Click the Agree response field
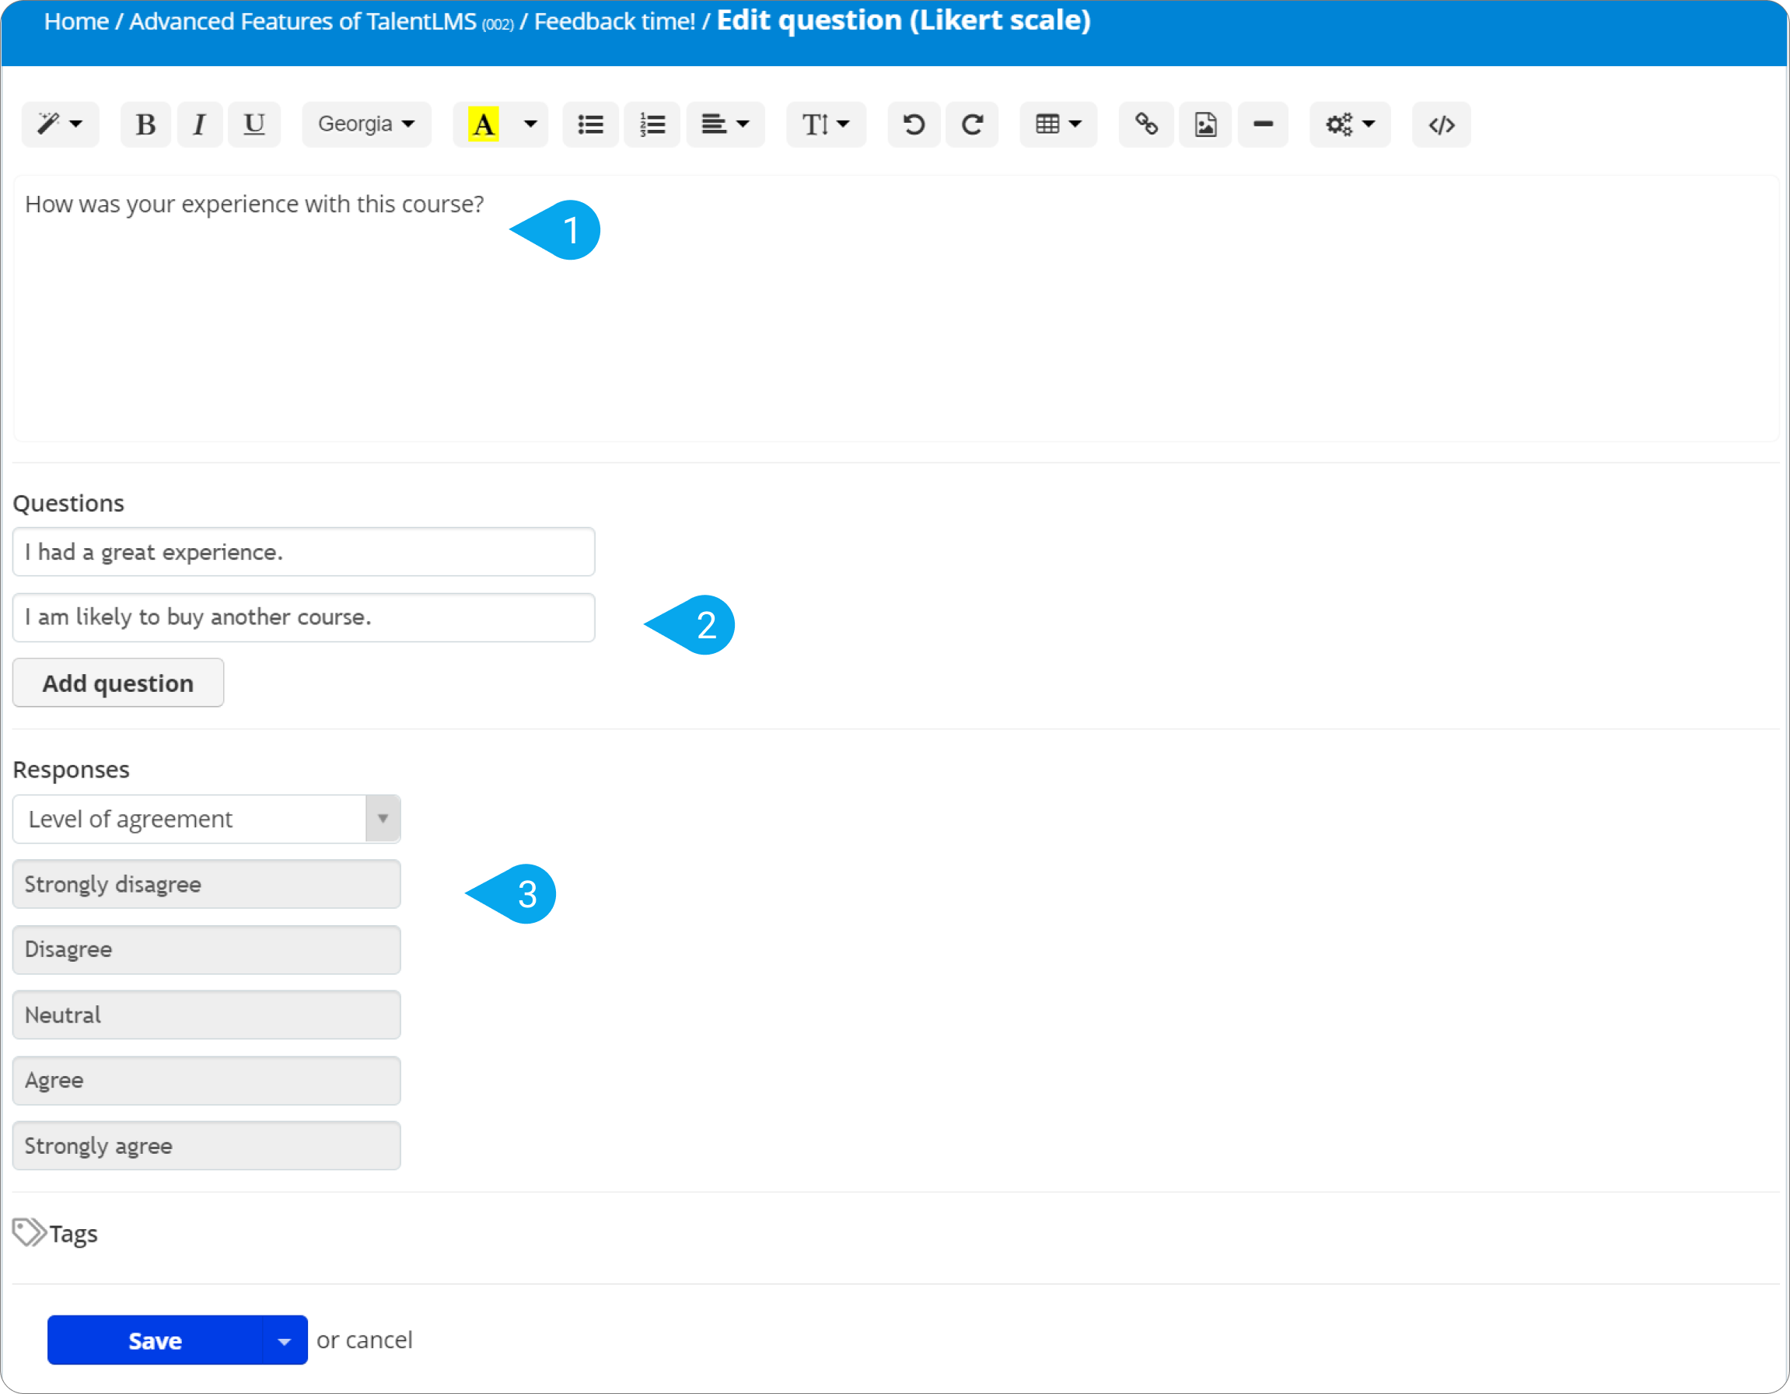The height and width of the screenshot is (1394, 1790). point(207,1080)
